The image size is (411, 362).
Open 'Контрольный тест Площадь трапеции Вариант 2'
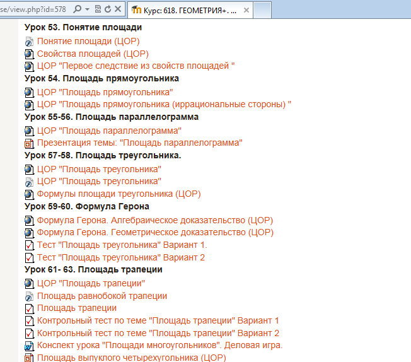tap(158, 333)
